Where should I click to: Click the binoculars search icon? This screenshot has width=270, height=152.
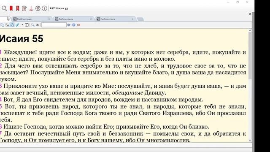click(38, 25)
